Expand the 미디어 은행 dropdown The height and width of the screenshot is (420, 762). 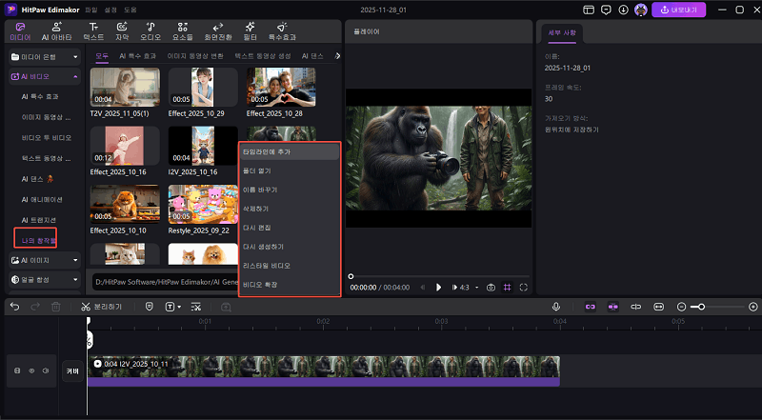[x=73, y=57]
